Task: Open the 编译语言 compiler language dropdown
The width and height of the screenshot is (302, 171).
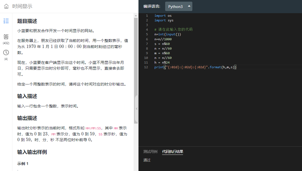Action: click(x=179, y=6)
